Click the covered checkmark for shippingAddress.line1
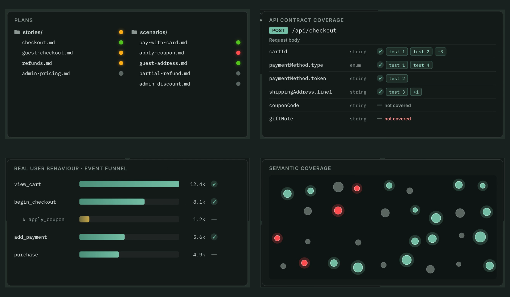Screen dimensions: 510x297 380,92
